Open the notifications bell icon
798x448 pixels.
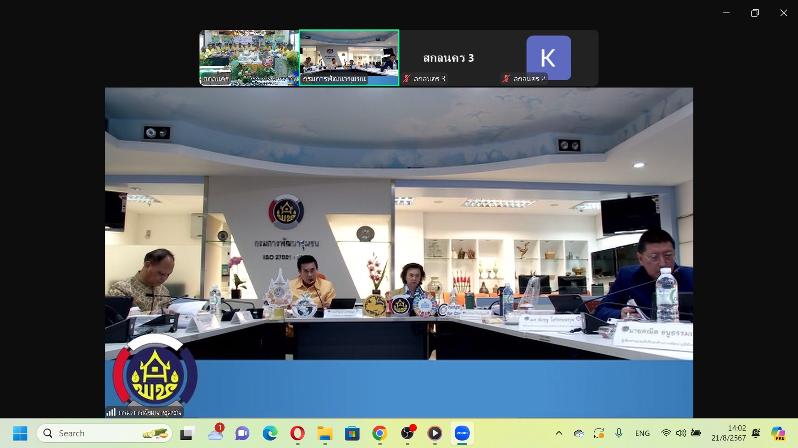(756, 433)
